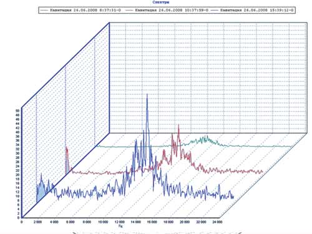Click the frequency axis label 10 000

point(103,222)
